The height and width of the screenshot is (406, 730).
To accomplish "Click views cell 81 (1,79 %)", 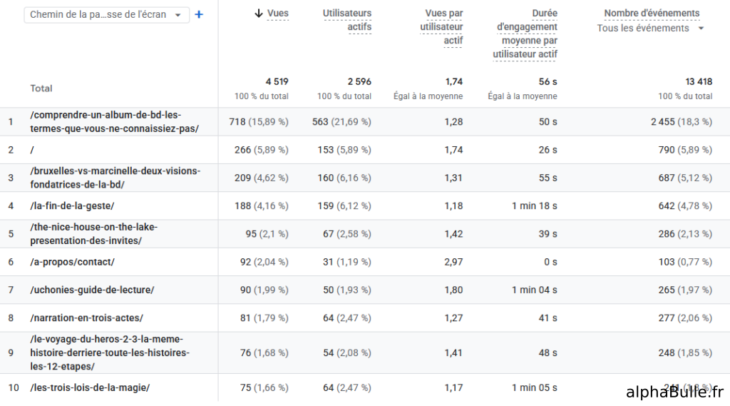I will (264, 318).
